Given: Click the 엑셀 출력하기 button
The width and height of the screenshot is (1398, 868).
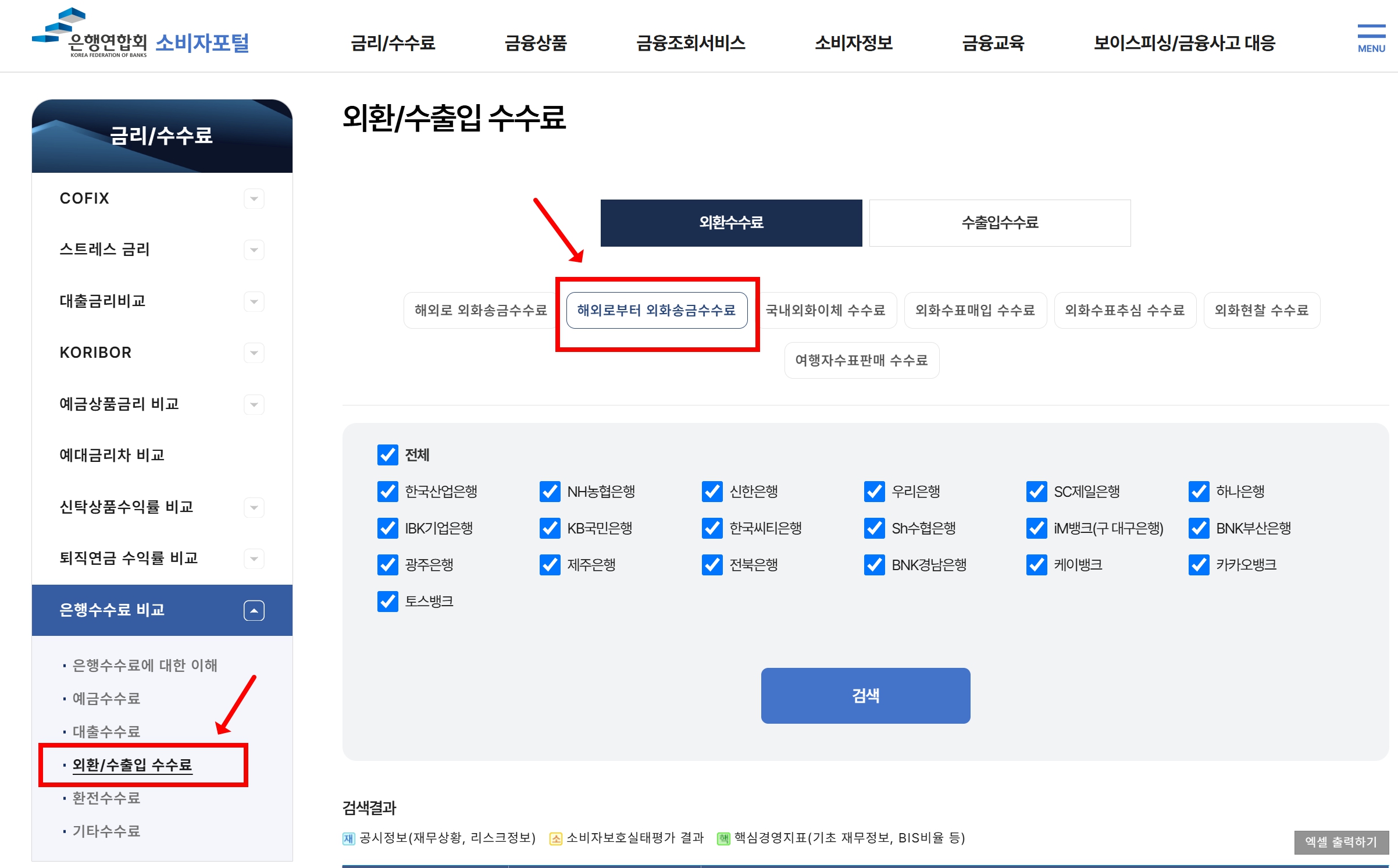Looking at the screenshot, I should point(1340,842).
